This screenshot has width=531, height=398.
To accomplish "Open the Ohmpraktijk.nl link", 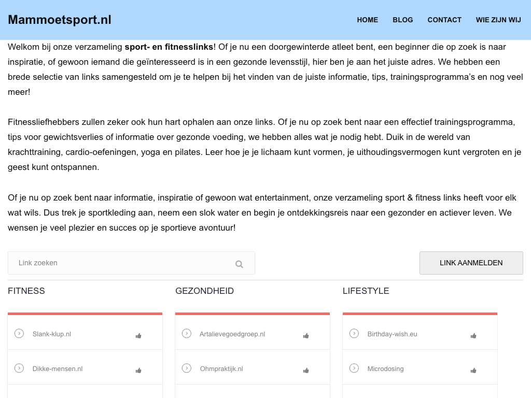I will coord(221,369).
